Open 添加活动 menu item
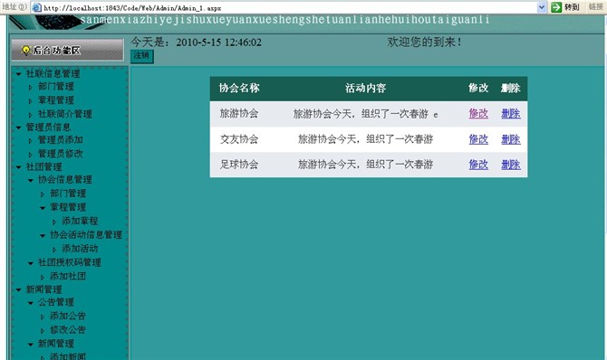This screenshot has height=360, width=607. pos(80,248)
